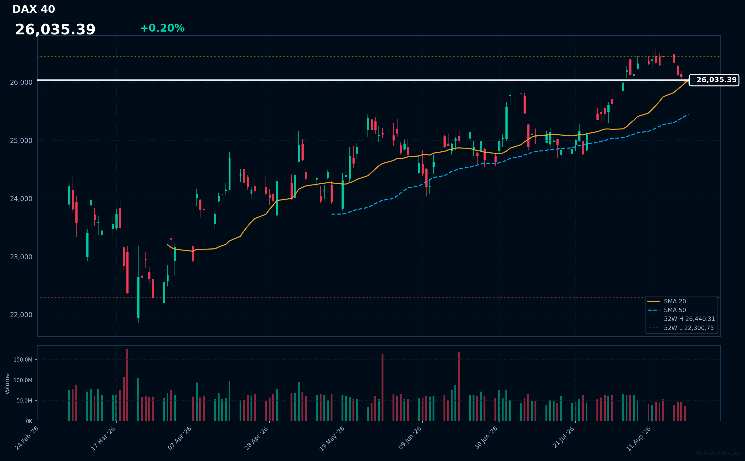This screenshot has height=461, width=745.
Task: Click the 26,035.39 price tag on the current price line
Action: pyautogui.click(x=714, y=80)
